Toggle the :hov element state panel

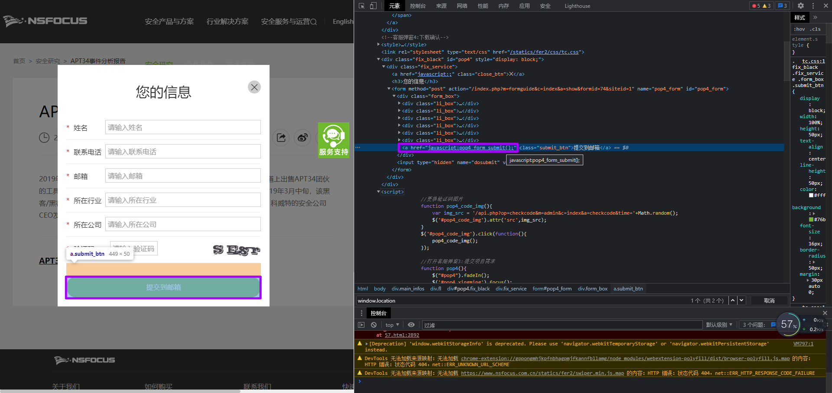(x=799, y=29)
